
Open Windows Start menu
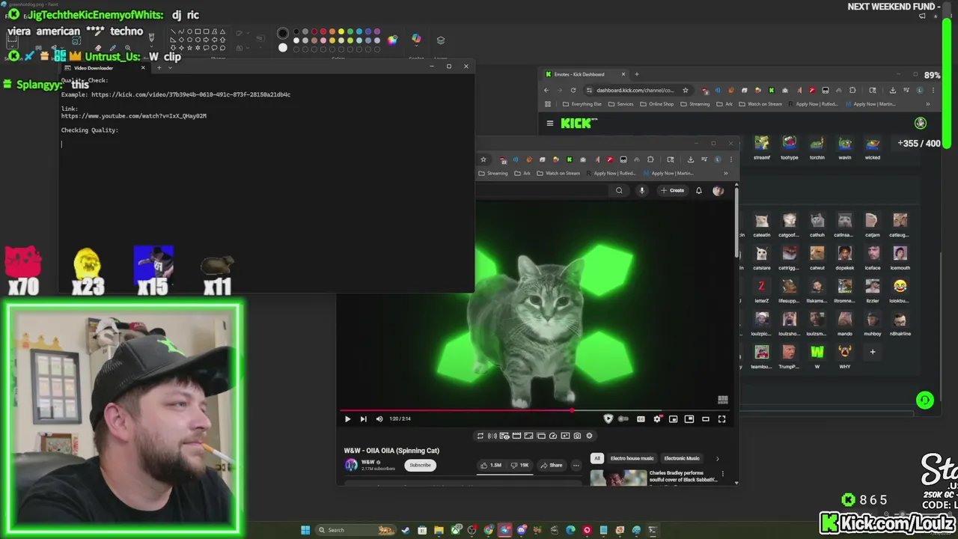305,530
